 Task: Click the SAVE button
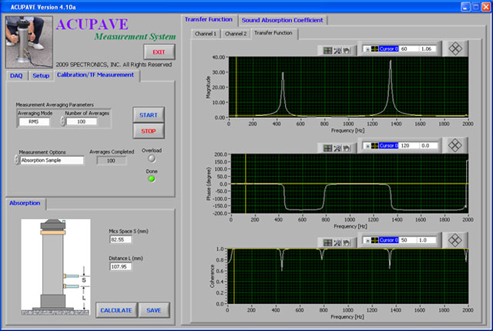click(x=154, y=310)
